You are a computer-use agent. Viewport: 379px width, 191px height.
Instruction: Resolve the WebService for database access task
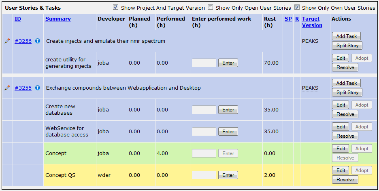pos(345,136)
